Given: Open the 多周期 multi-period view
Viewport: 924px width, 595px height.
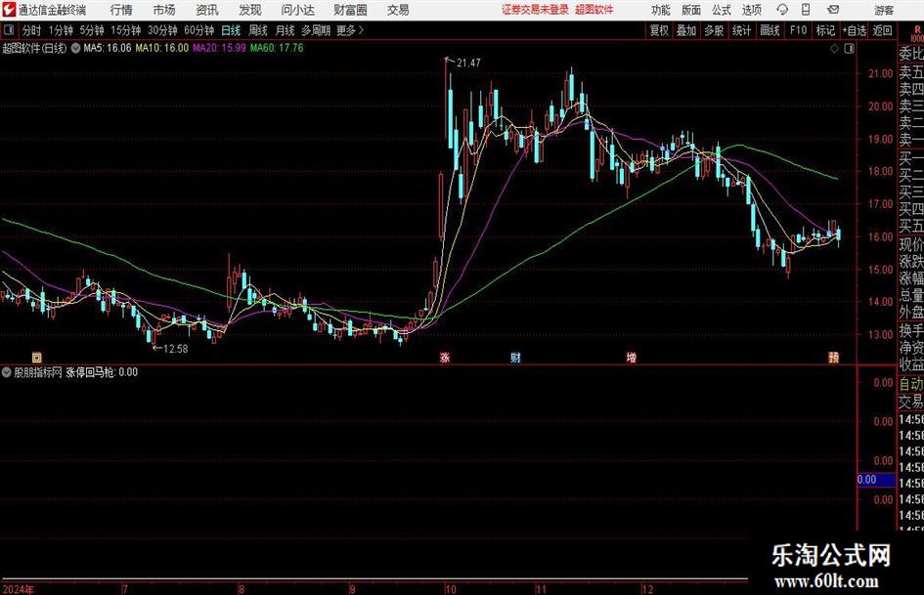Looking at the screenshot, I should tap(317, 30).
